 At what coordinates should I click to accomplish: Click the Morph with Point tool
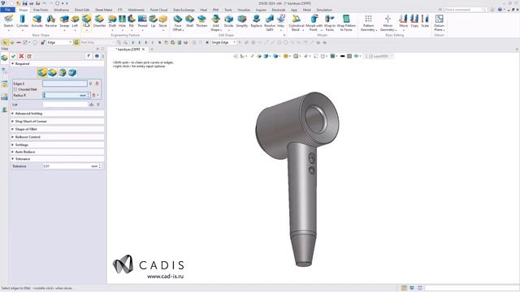pyautogui.click(x=314, y=24)
